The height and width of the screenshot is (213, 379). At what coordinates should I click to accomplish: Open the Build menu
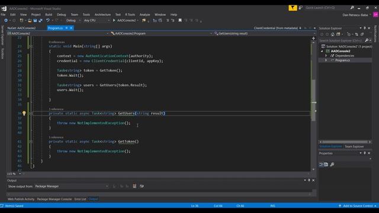pyautogui.click(x=49, y=15)
